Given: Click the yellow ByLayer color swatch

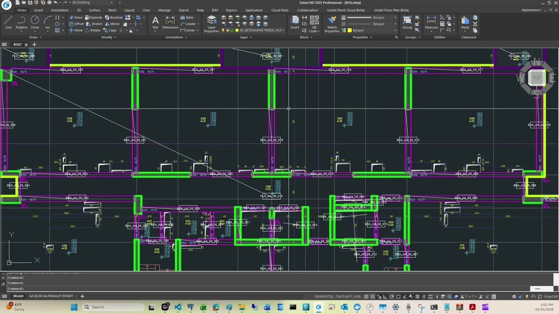Looking at the screenshot, I should pyautogui.click(x=349, y=31).
